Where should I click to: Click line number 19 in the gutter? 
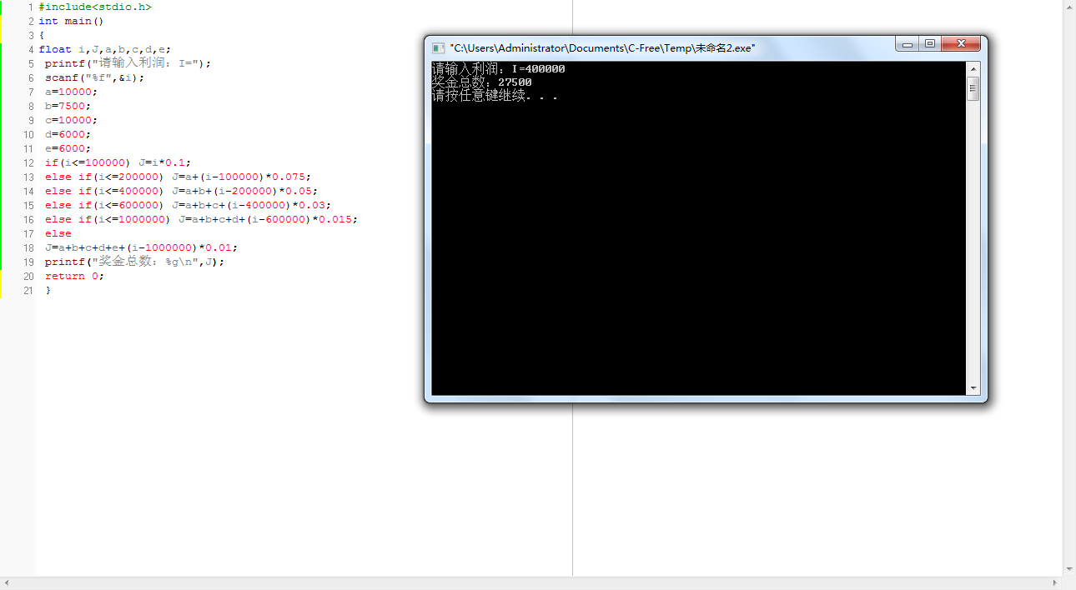28,262
